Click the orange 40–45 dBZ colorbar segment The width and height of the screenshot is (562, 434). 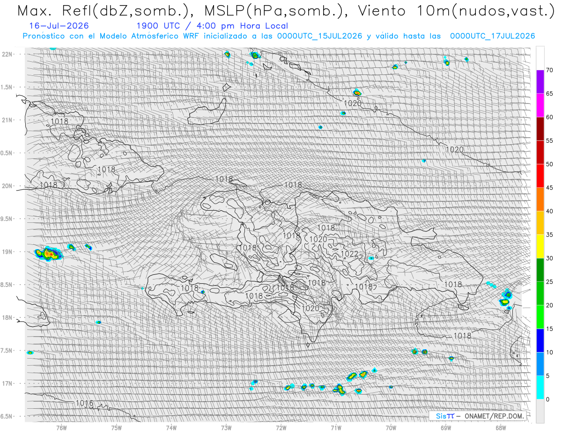[540, 199]
